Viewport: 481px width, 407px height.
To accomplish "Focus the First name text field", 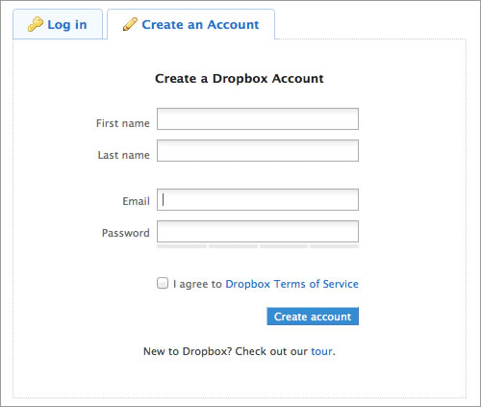I will 258,119.
